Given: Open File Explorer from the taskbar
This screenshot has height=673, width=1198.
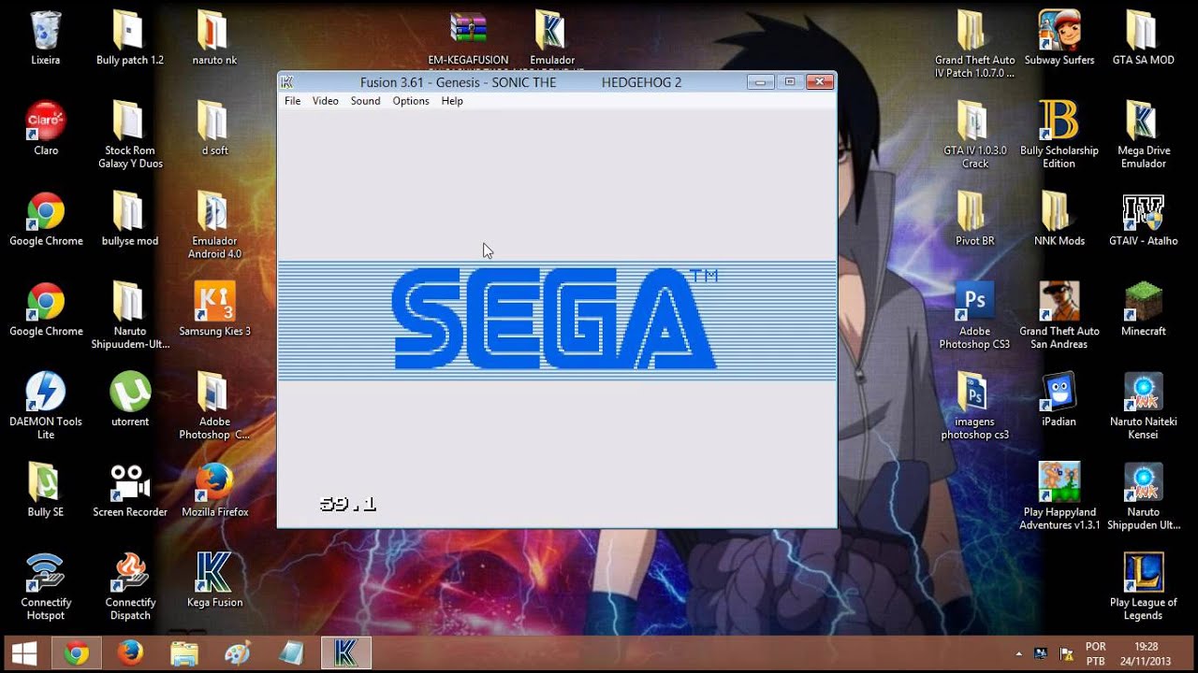Looking at the screenshot, I should [184, 653].
